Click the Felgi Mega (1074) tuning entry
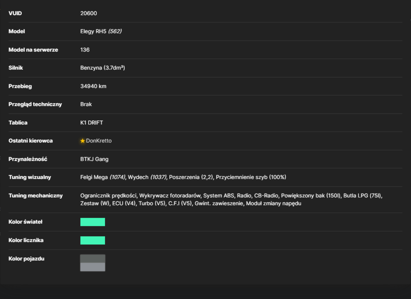 [103, 177]
